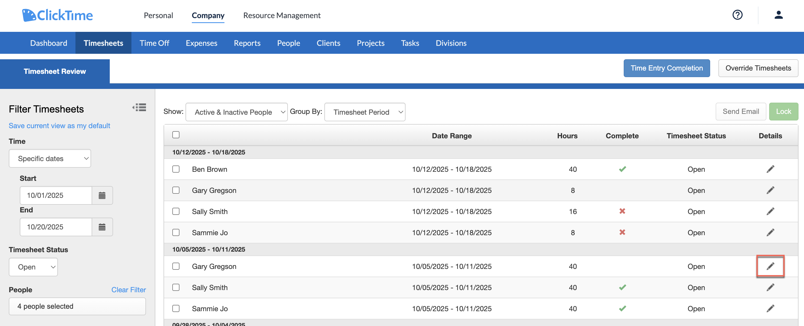This screenshot has height=326, width=804.
Task: Edit Gary Gregson 10/12 timesheet pencil
Action: (x=770, y=190)
